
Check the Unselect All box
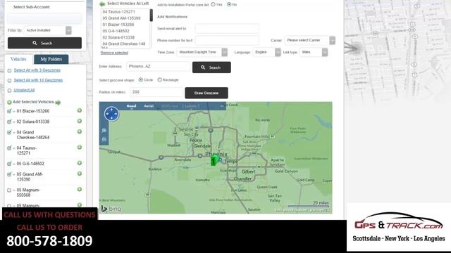pos(9,91)
